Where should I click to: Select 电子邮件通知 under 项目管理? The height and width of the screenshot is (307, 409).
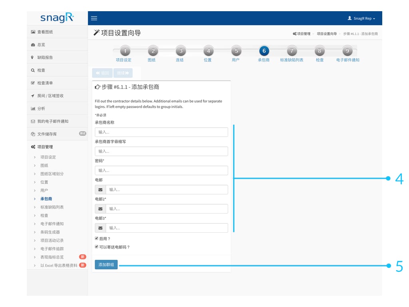52,224
